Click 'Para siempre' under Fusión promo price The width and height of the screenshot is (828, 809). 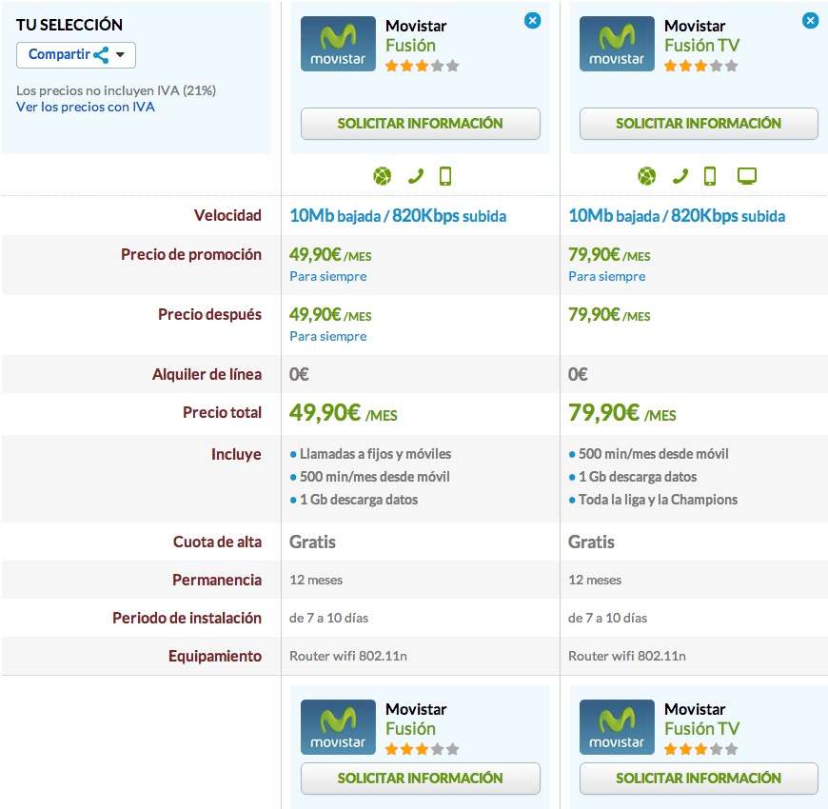click(328, 277)
